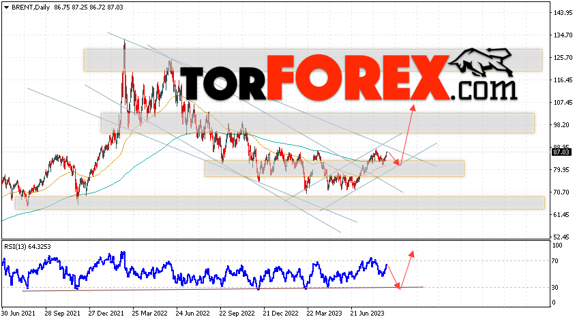Viewport: 577px width, 321px height.
Task: Select date label 25 Mar 2022
Action: pos(150,314)
